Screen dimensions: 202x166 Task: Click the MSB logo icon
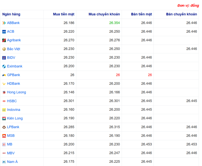(4, 136)
